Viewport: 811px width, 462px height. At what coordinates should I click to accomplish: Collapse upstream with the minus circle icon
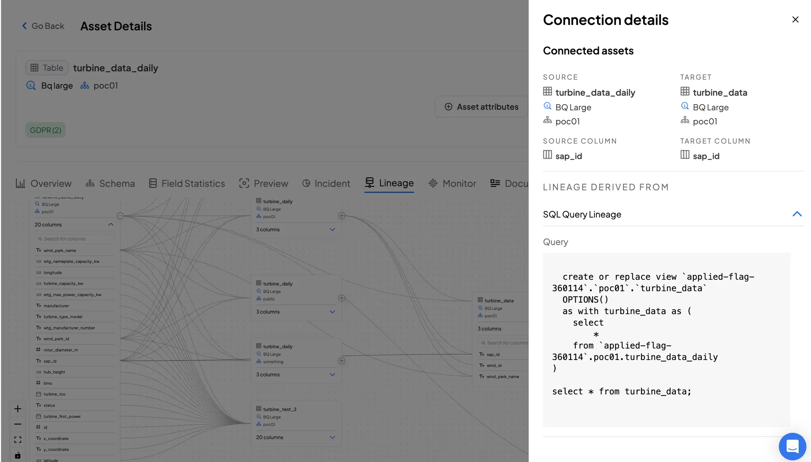120,216
